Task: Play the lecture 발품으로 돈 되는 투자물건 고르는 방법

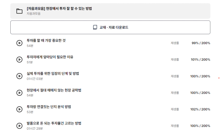Action: 19,126
